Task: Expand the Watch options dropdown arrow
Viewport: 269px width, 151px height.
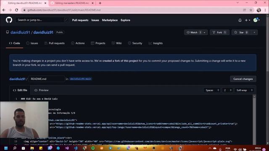Action: tap(205, 32)
